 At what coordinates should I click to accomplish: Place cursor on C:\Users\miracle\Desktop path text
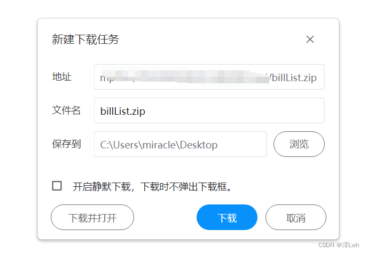pos(159,145)
